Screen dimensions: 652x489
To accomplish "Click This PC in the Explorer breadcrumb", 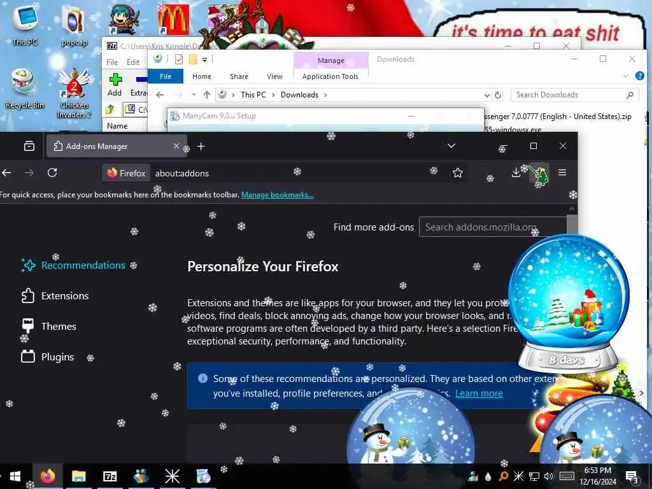I will (x=253, y=95).
